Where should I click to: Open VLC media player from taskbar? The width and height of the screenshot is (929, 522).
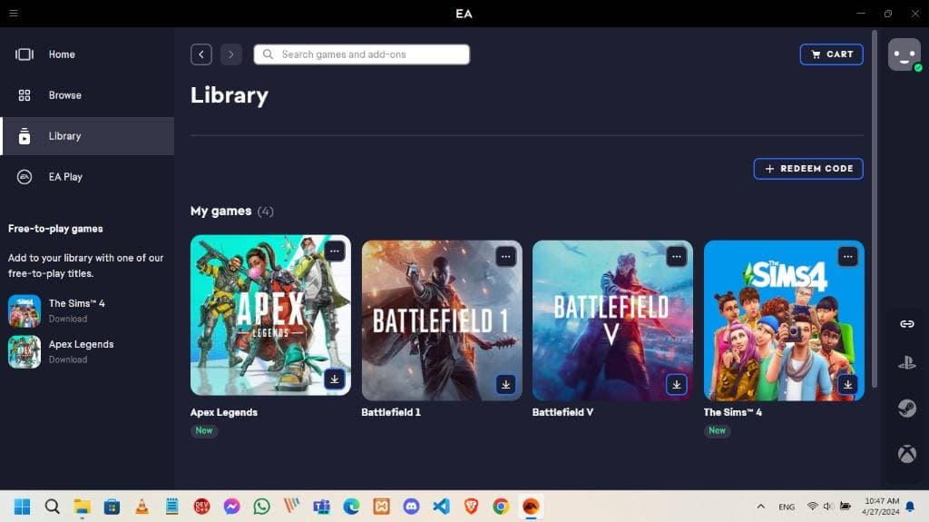pyautogui.click(x=142, y=507)
